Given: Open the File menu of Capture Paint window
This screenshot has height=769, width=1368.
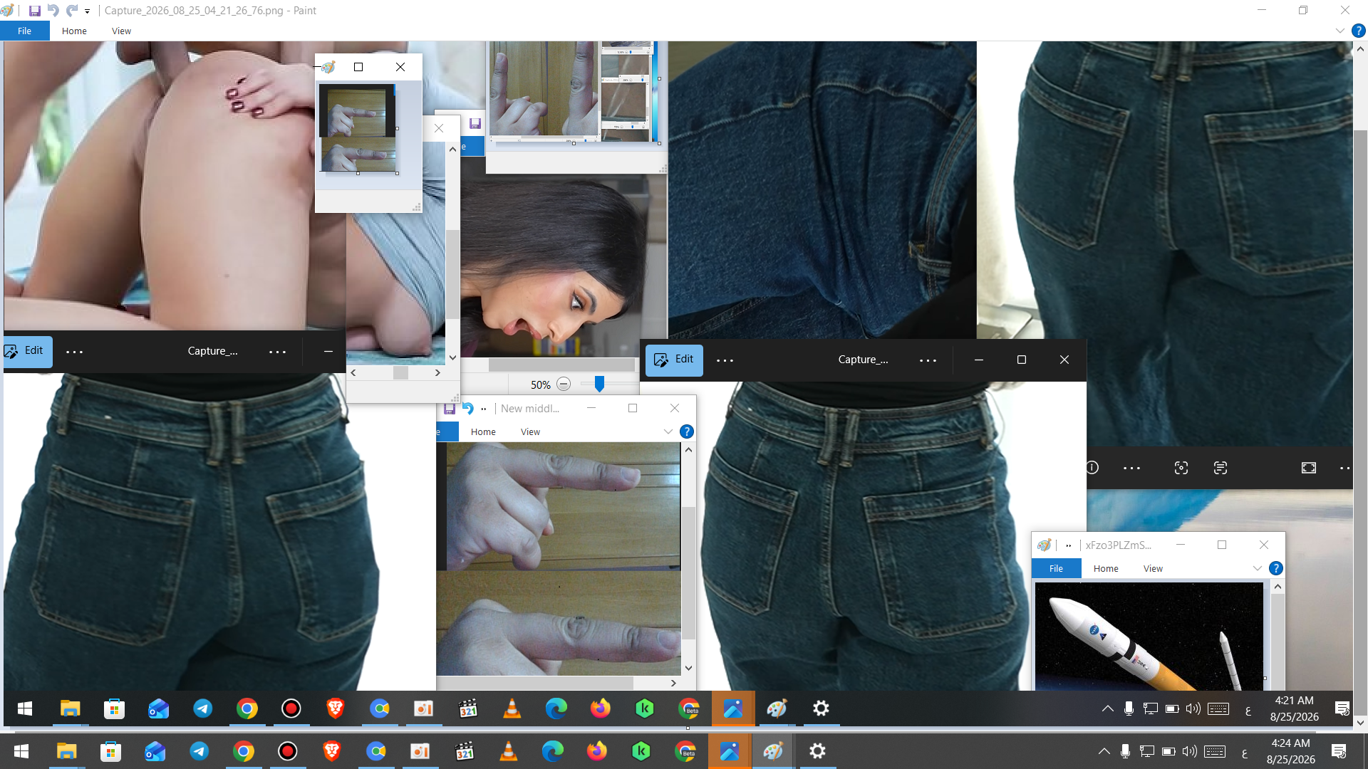Looking at the screenshot, I should (x=24, y=31).
